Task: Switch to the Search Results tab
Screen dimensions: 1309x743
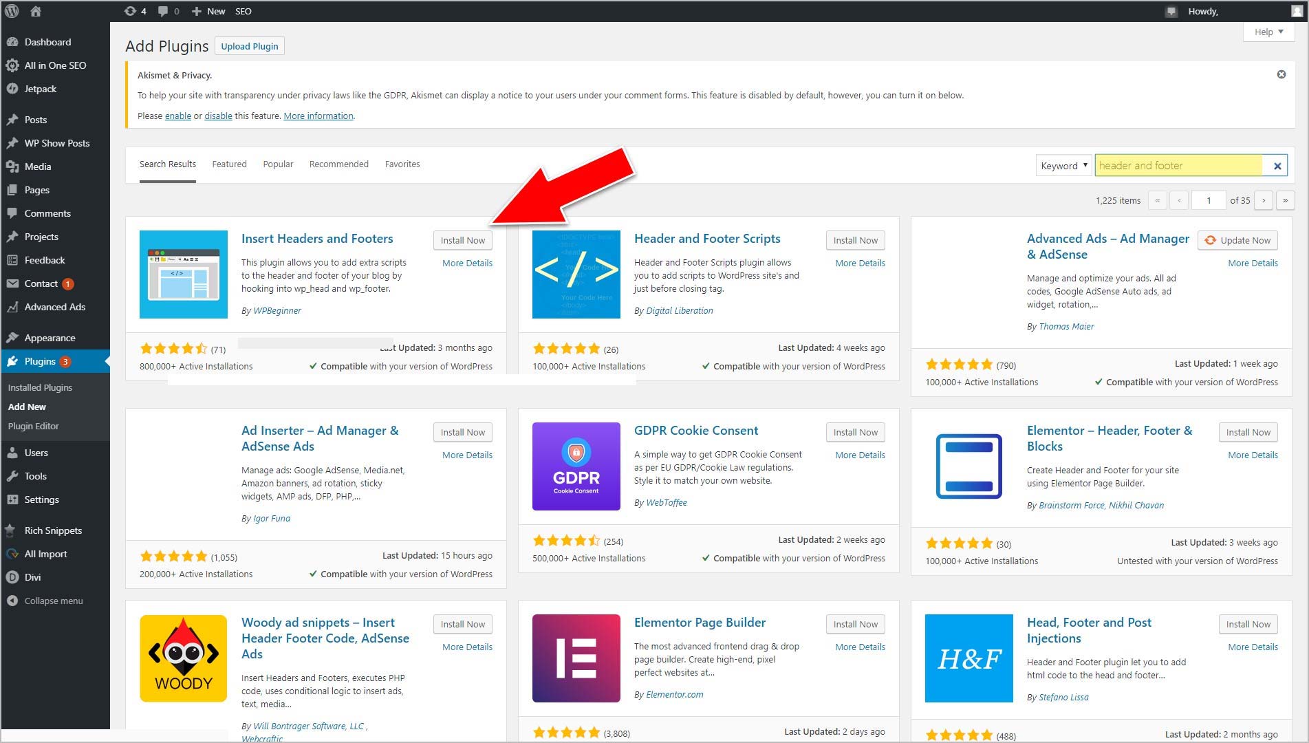Action: point(168,164)
